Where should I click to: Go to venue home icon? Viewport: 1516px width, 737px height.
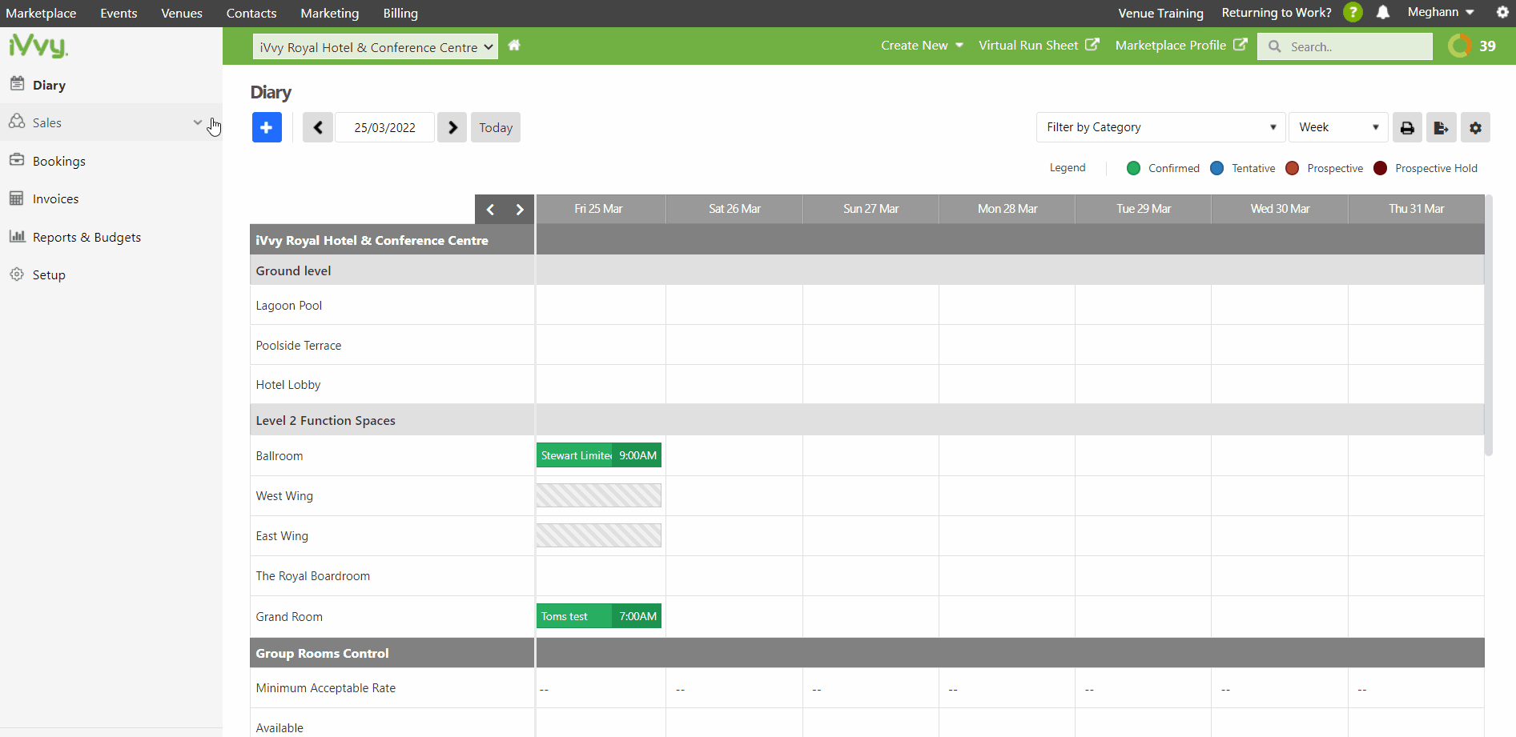pyautogui.click(x=514, y=46)
